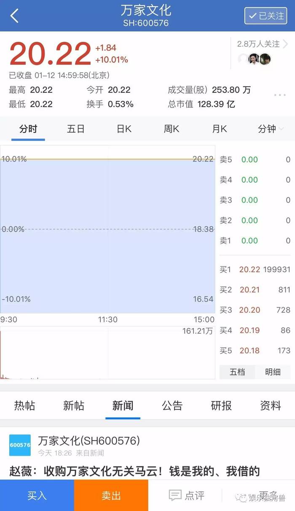The image size is (295, 511).
Task: Select the 五档 order book toggle
Action: click(237, 372)
